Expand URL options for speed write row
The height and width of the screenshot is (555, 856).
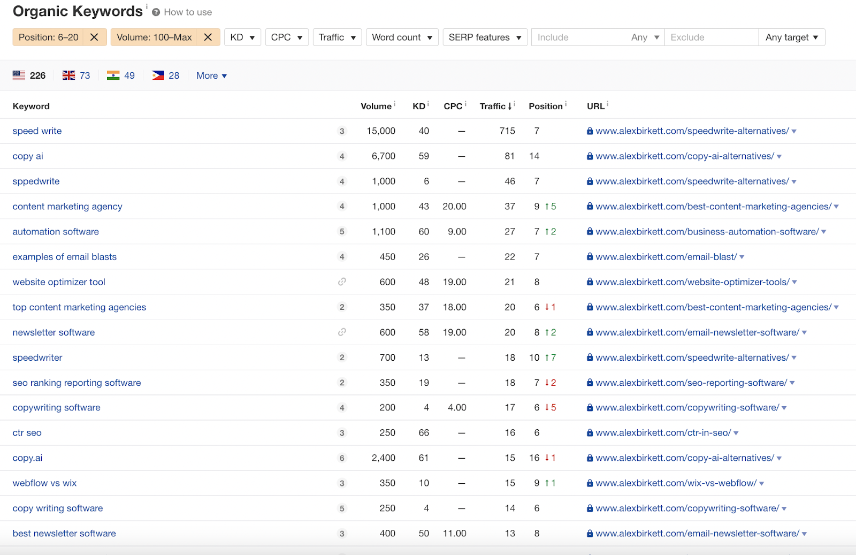pyautogui.click(x=794, y=132)
